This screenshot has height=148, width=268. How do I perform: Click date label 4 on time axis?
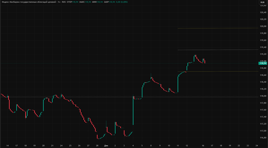(x=133, y=146)
